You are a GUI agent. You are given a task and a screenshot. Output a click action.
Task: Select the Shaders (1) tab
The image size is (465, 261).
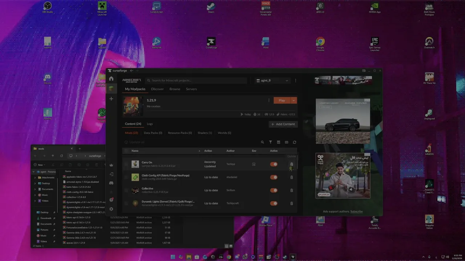coord(205,133)
